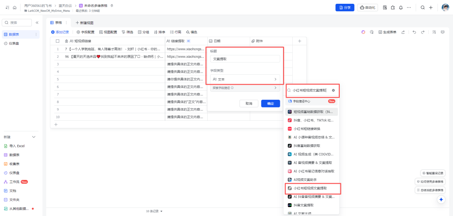Open the 10 条记录 count dropdown

(x=154, y=211)
